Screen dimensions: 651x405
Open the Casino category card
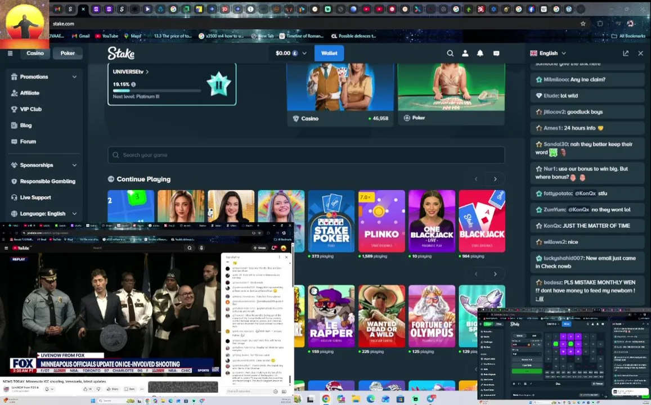340,94
